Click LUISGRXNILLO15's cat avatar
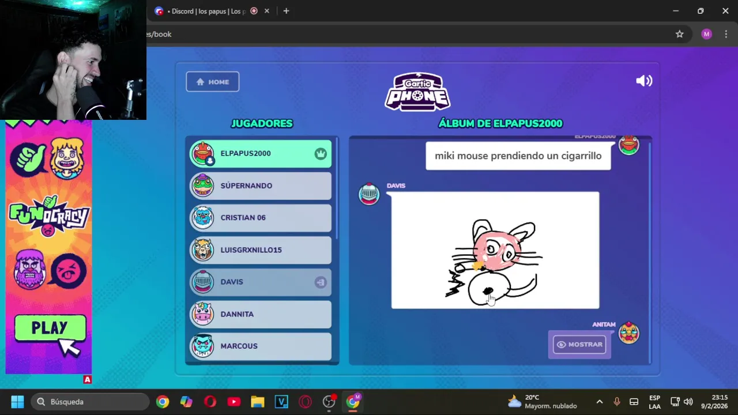 (202, 250)
